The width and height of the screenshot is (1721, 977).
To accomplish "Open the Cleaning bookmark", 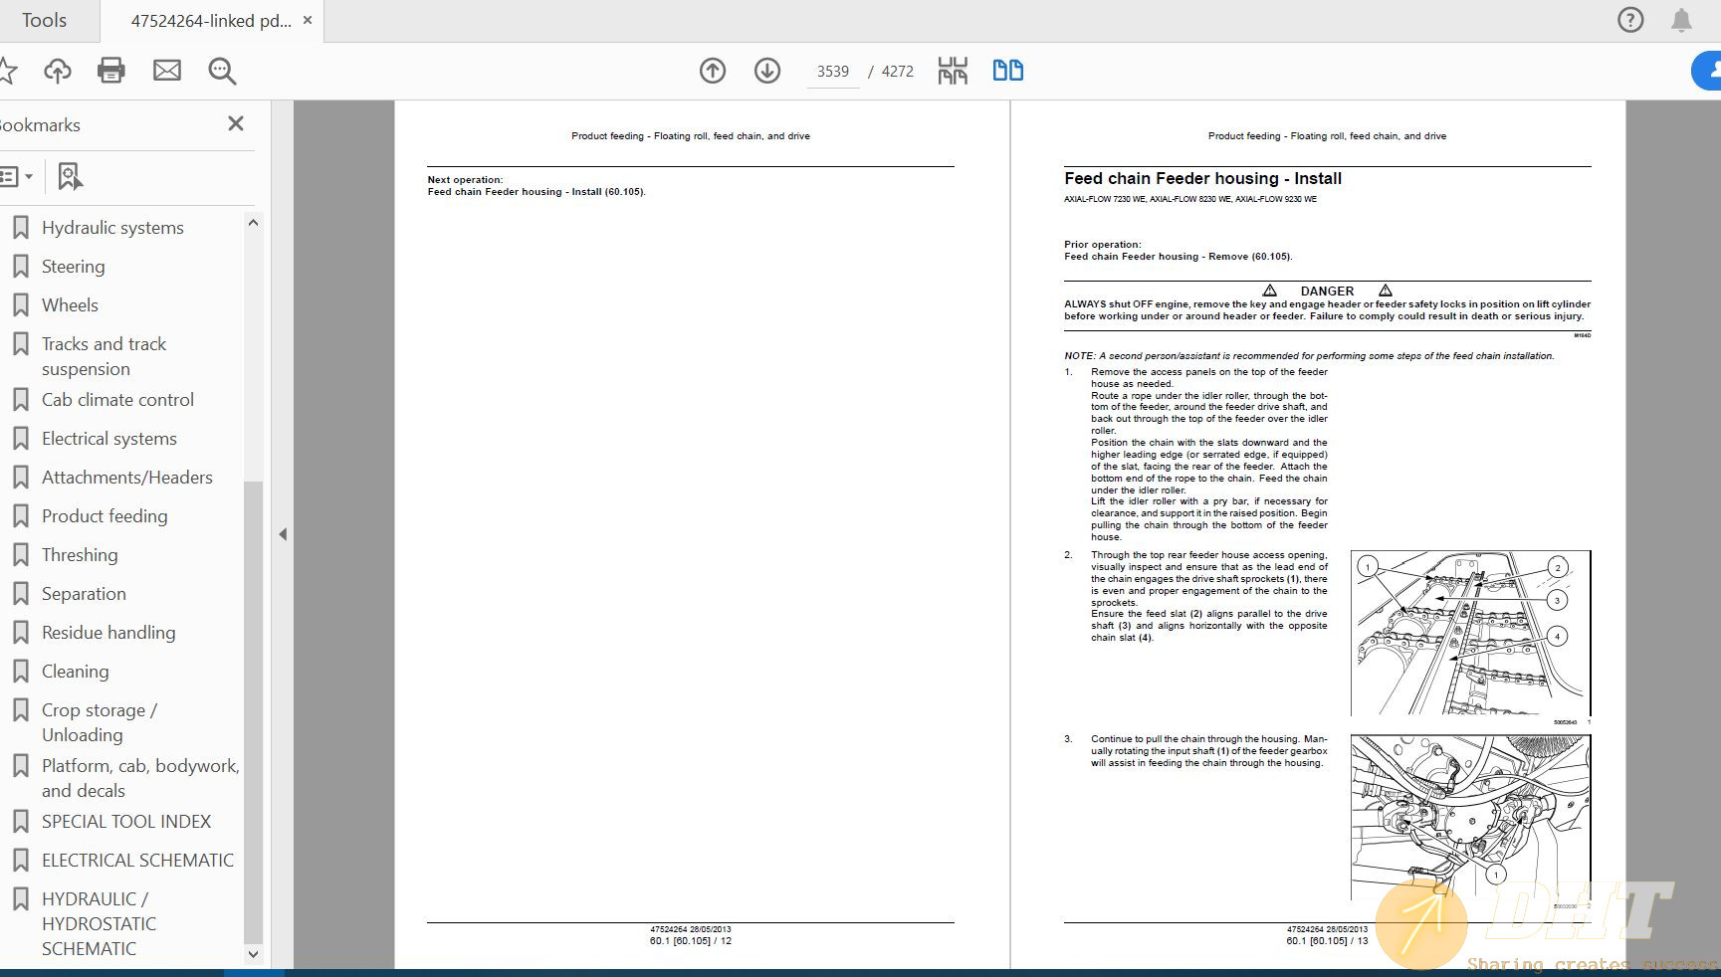I will point(75,672).
